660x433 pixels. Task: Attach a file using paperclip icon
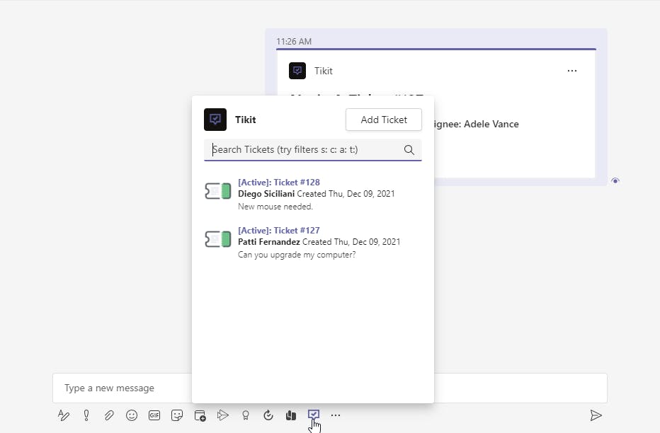[109, 415]
